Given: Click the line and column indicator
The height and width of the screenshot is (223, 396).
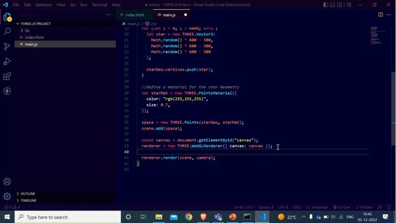Looking at the screenshot, I should tap(243, 208).
